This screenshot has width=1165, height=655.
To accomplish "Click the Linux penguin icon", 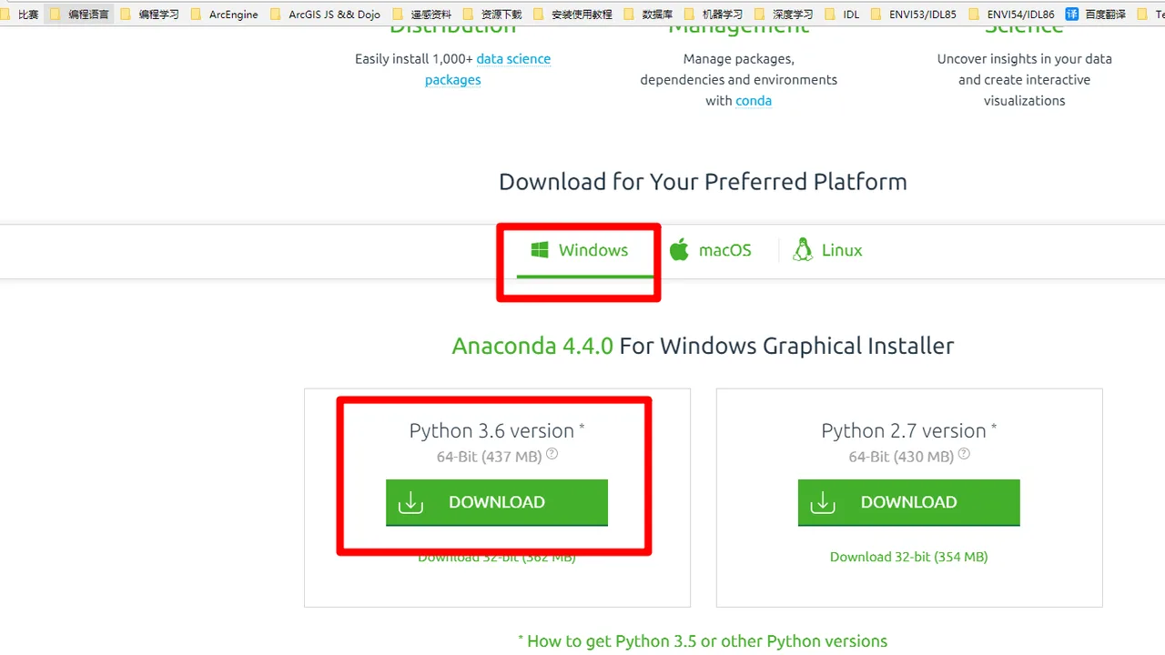I will point(803,249).
